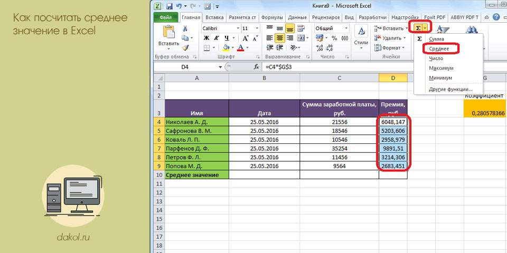This screenshot has width=507, height=253.
Task: Click the text Orientation icon
Action: point(293,48)
